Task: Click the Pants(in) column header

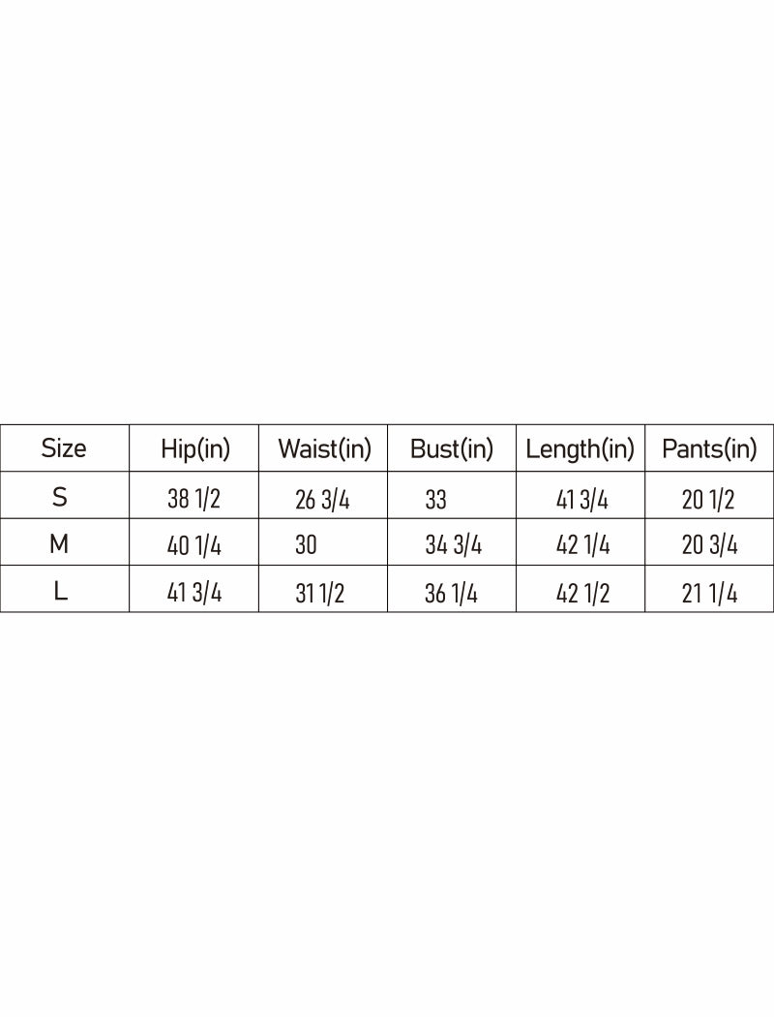Action: (x=709, y=449)
